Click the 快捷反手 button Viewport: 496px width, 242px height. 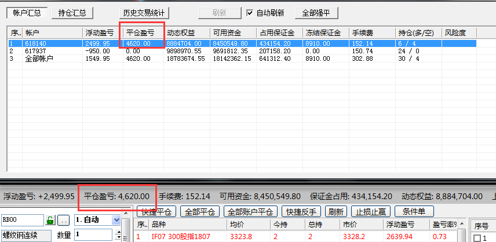coord(302,212)
